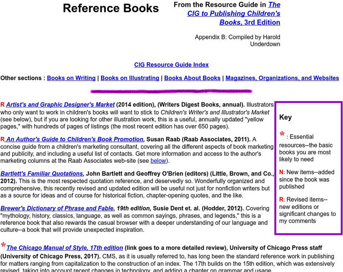The image size is (343, 272).
Task: Click '(University of Chicago Press, 2017)' text
Action: click(x=51, y=256)
